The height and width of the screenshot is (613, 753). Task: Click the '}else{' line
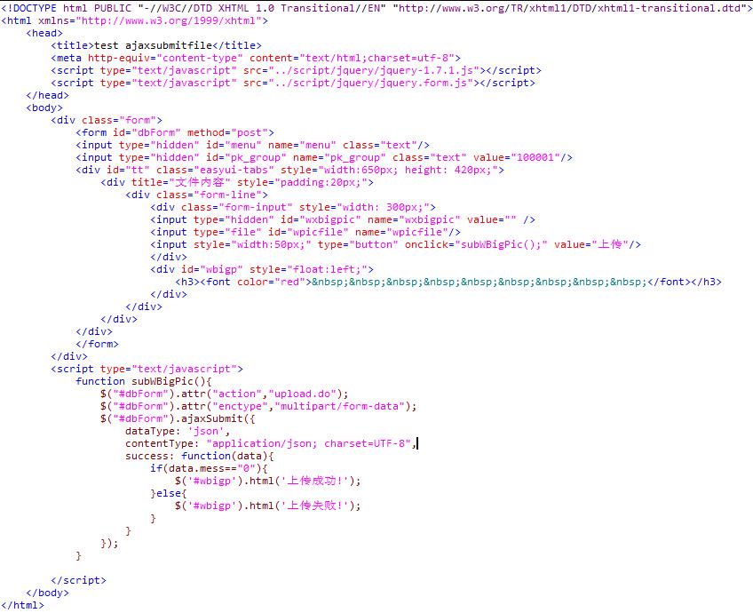click(169, 493)
